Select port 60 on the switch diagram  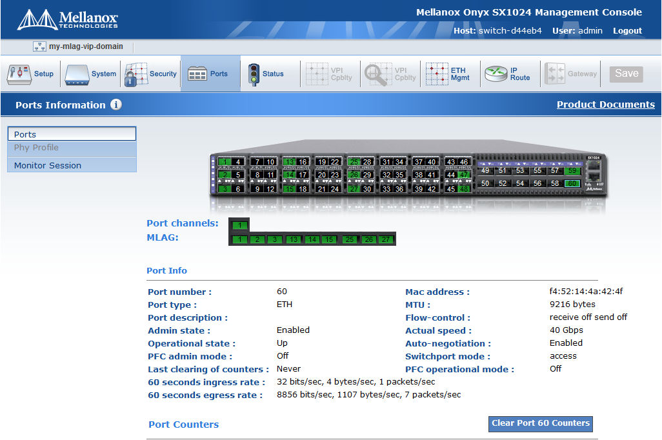pyautogui.click(x=572, y=184)
